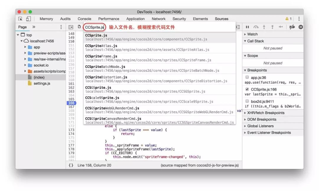The image size is (319, 191).
Task: Collapse the localhost:7456 tree node
Action: pos(21,41)
